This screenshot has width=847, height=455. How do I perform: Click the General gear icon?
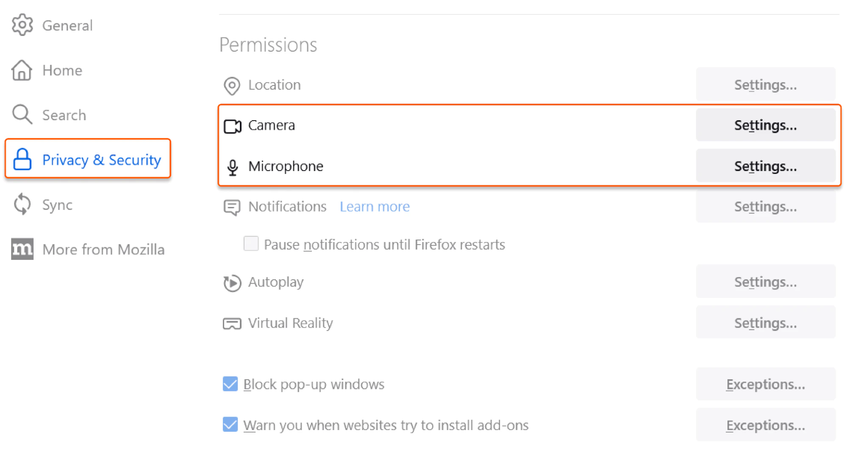click(22, 25)
